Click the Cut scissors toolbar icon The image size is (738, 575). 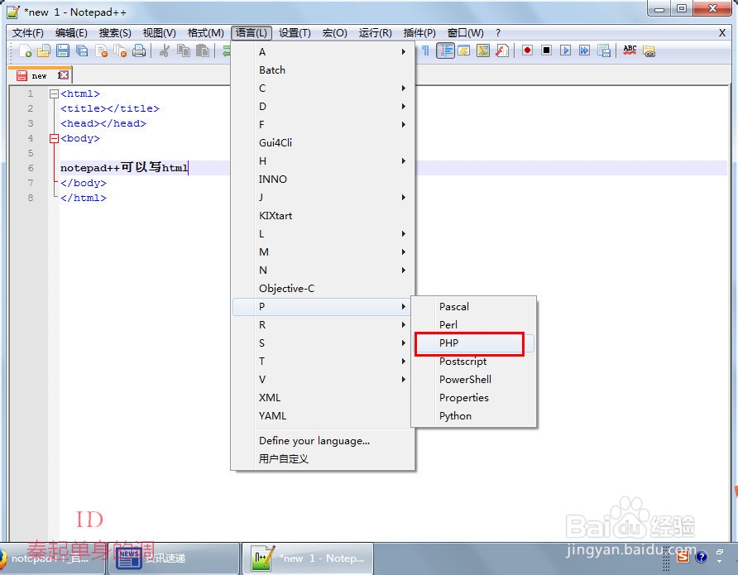pos(165,50)
